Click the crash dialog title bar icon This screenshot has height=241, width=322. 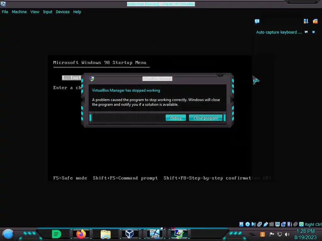click(x=92, y=78)
